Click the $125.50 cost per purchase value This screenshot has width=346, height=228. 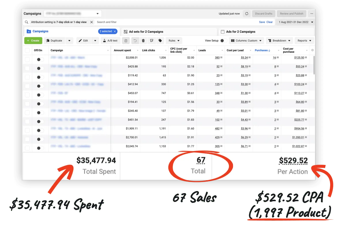[x=299, y=58]
